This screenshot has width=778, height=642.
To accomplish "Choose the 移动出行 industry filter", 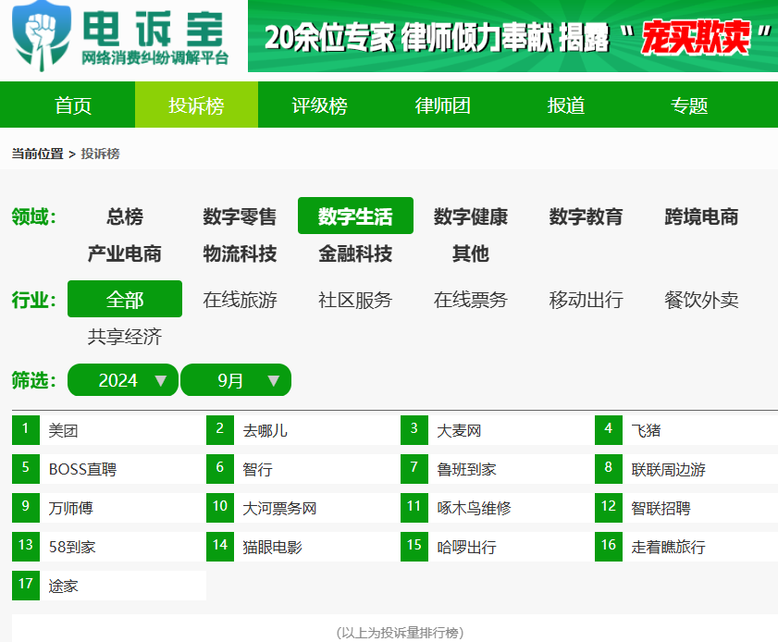I will 584,300.
